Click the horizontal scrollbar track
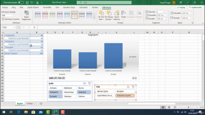Screen dimensions: 205x115 pos(164,103)
